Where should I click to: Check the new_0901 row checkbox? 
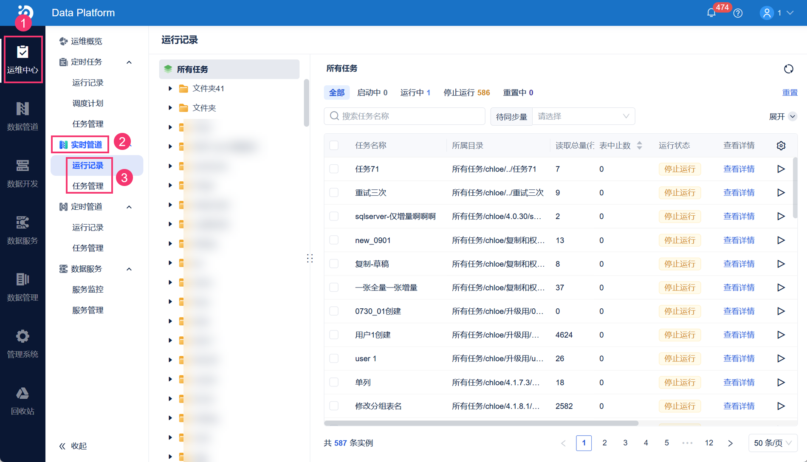(x=334, y=240)
